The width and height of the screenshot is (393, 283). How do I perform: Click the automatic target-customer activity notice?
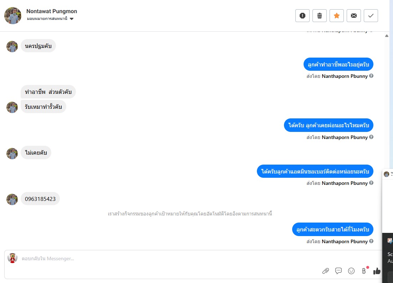tap(190, 214)
